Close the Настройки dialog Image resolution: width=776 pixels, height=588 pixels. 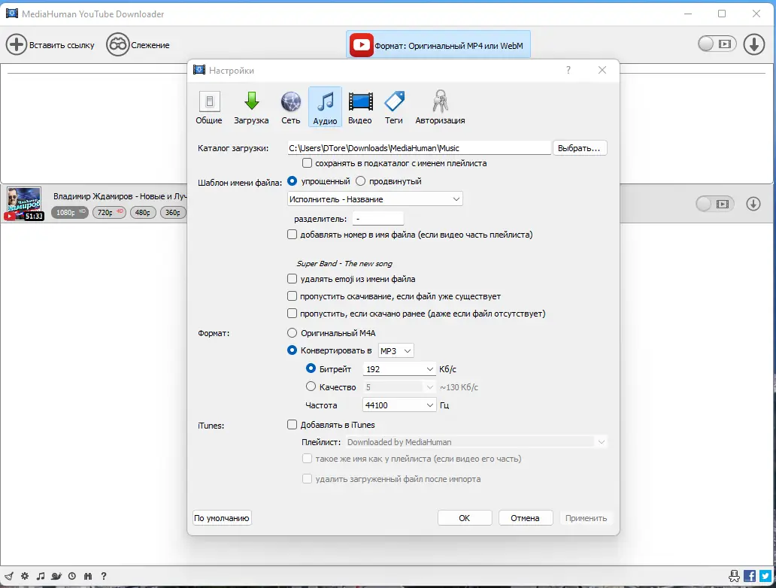[602, 70]
